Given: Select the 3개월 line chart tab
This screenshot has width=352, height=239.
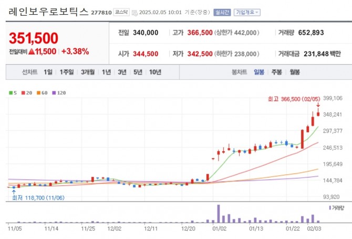Looking at the screenshot, I should (88, 72).
